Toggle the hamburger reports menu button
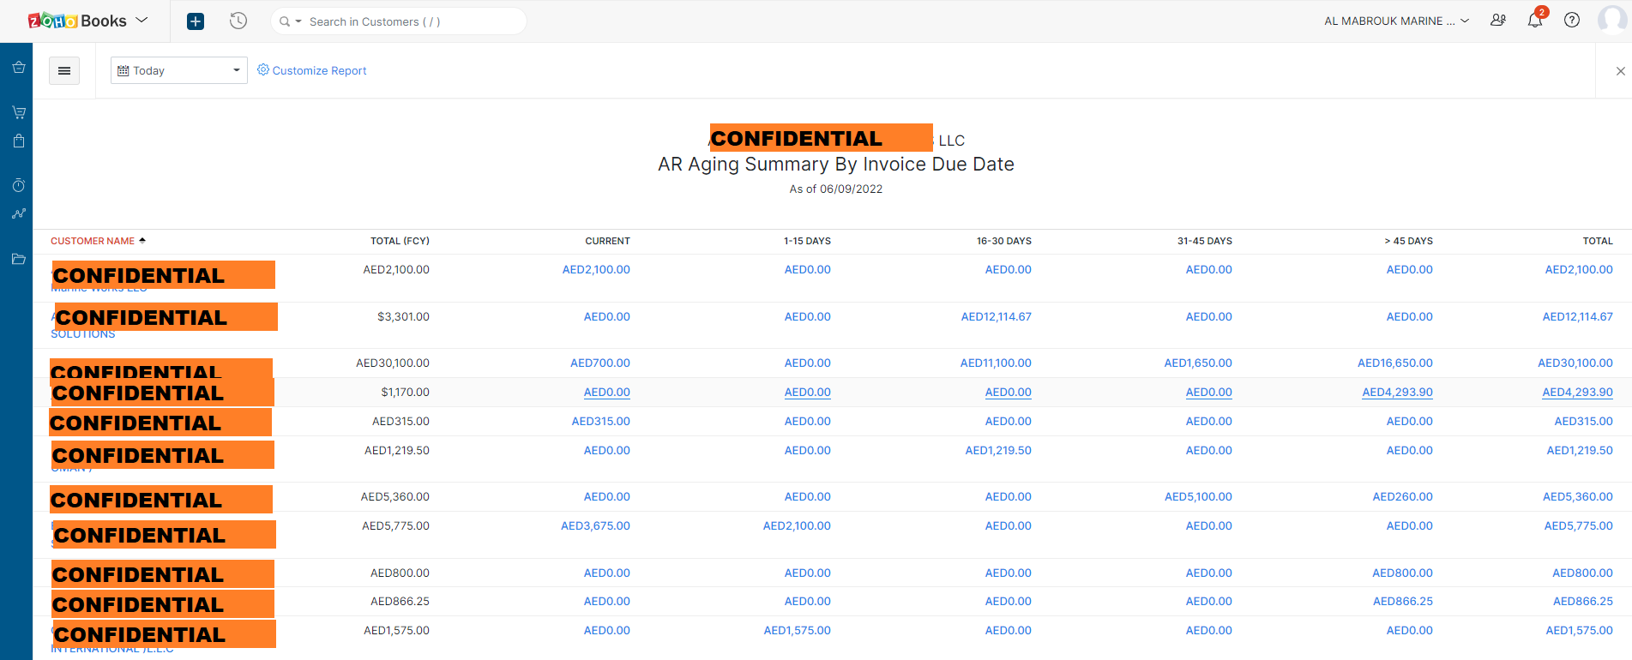 [x=64, y=70]
